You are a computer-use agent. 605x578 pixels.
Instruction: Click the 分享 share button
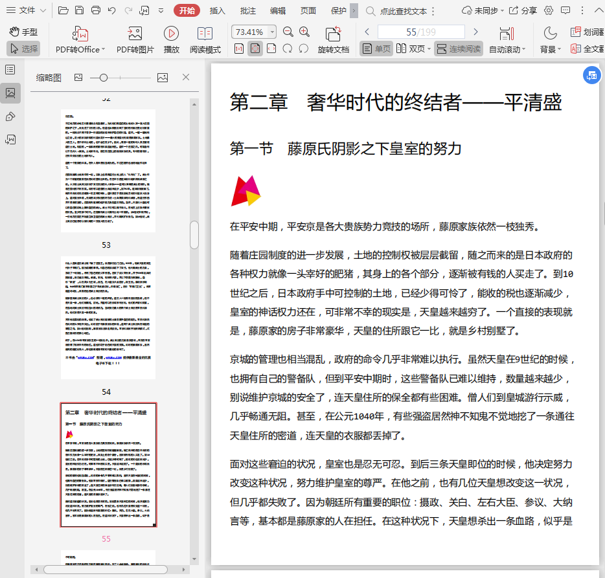point(523,10)
